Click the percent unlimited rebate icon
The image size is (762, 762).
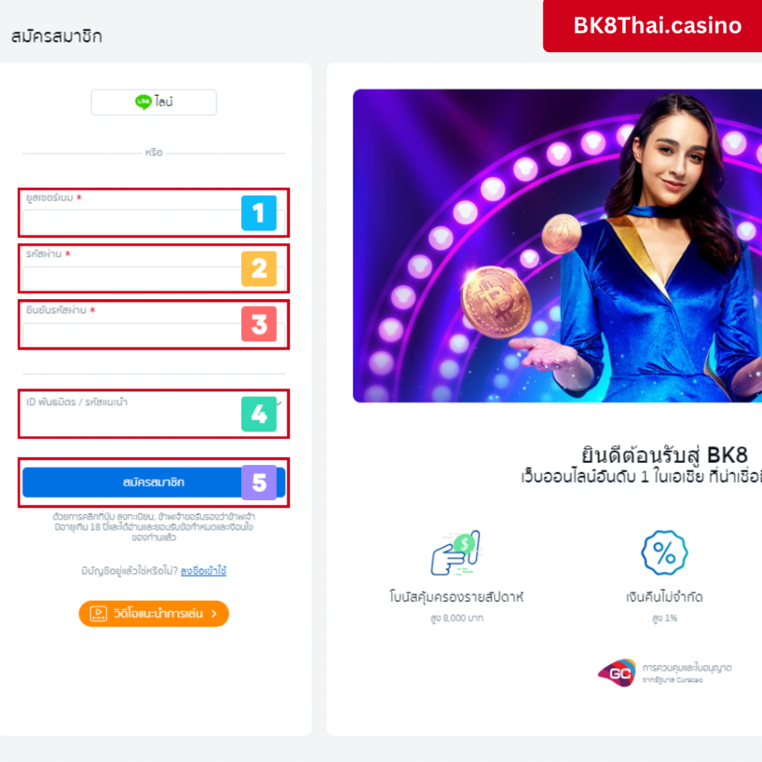click(x=665, y=553)
